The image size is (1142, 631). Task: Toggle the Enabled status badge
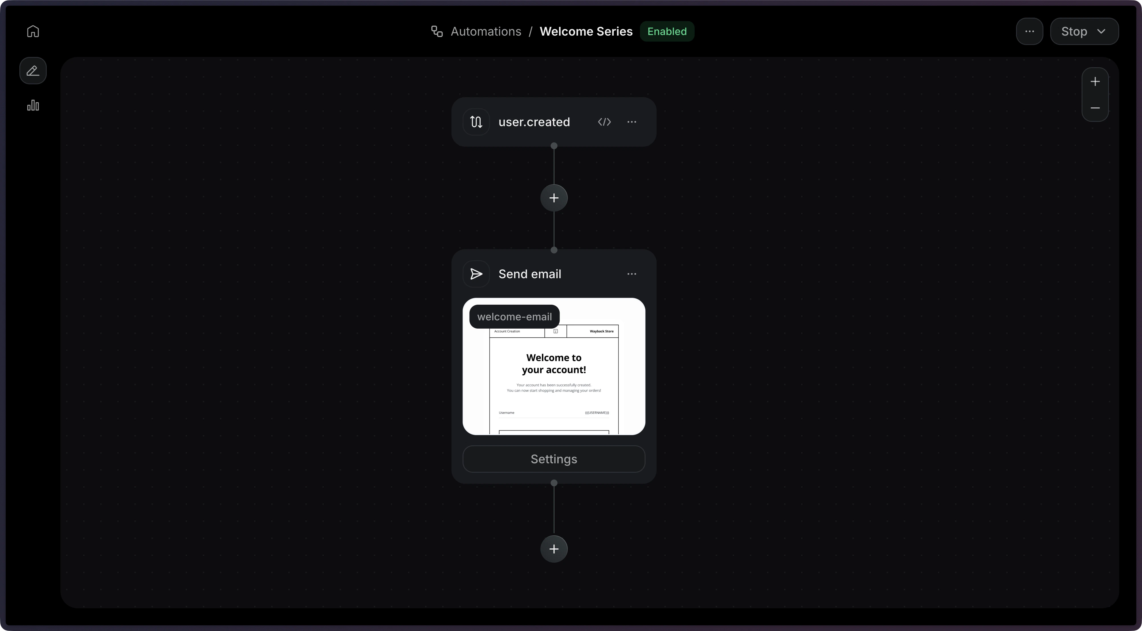(x=667, y=31)
